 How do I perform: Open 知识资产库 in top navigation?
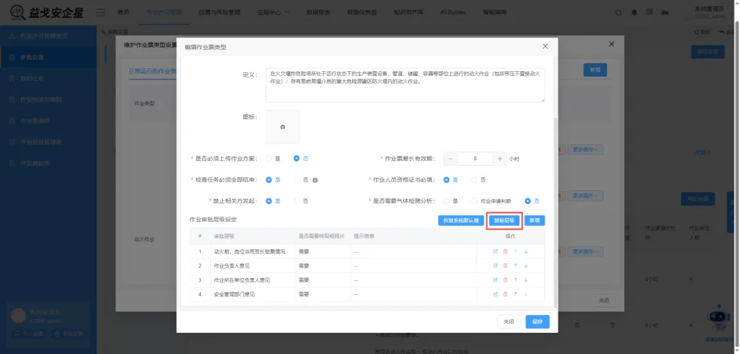coord(408,13)
